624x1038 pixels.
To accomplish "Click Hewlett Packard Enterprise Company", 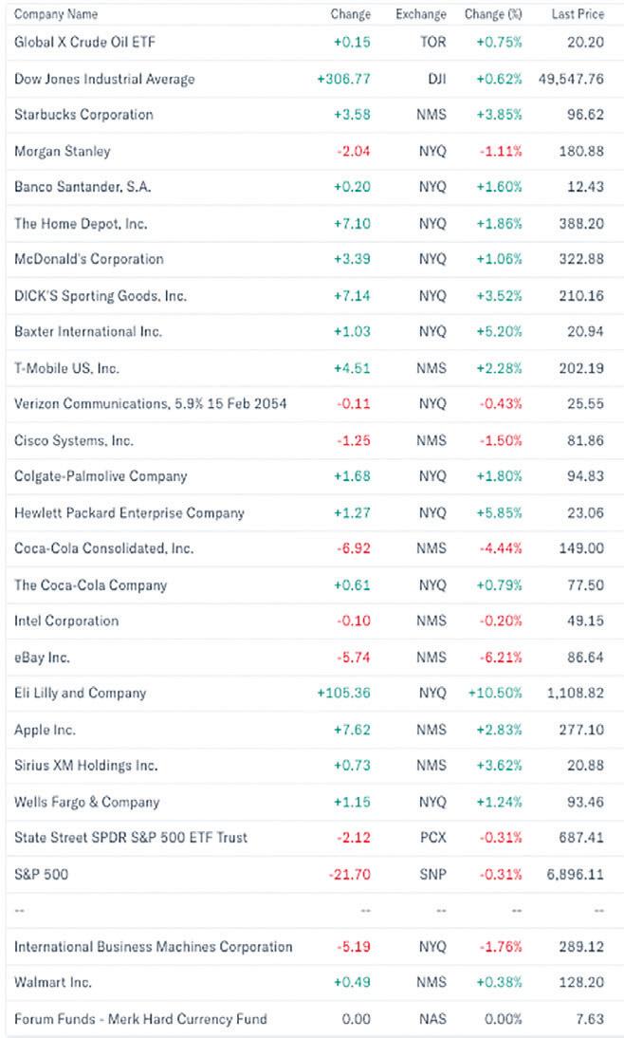I will click(129, 513).
